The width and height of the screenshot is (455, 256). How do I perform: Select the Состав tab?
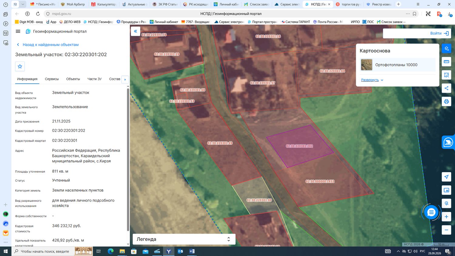115,79
